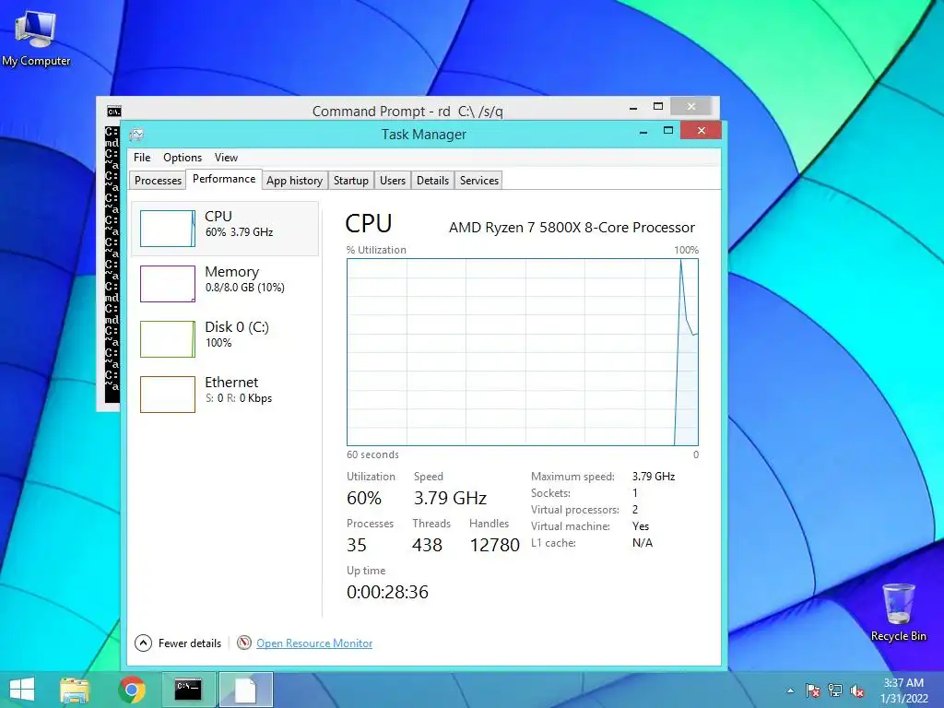Image resolution: width=944 pixels, height=708 pixels.
Task: Click the Command Prompt title bar
Action: click(407, 111)
